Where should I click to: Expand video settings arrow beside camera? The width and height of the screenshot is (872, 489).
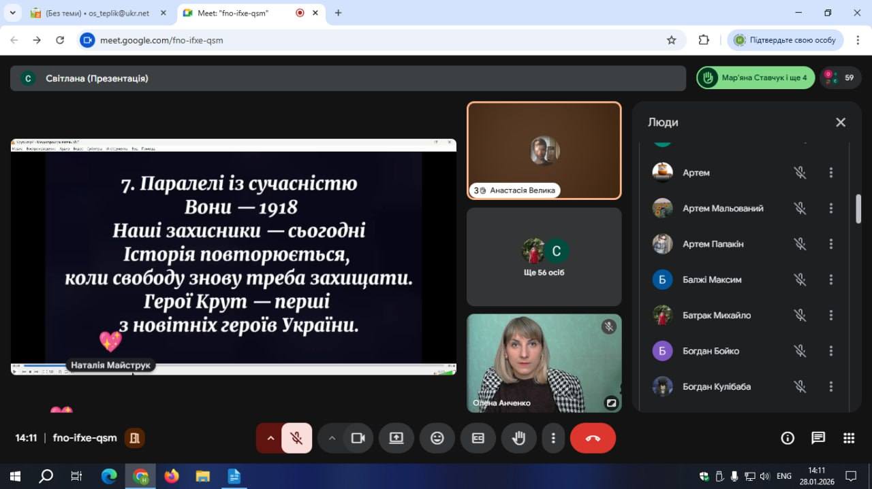[332, 439]
